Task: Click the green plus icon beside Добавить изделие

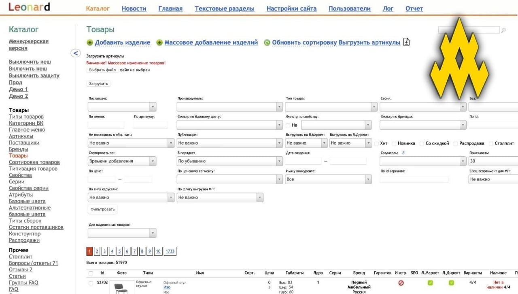Action: (90, 43)
